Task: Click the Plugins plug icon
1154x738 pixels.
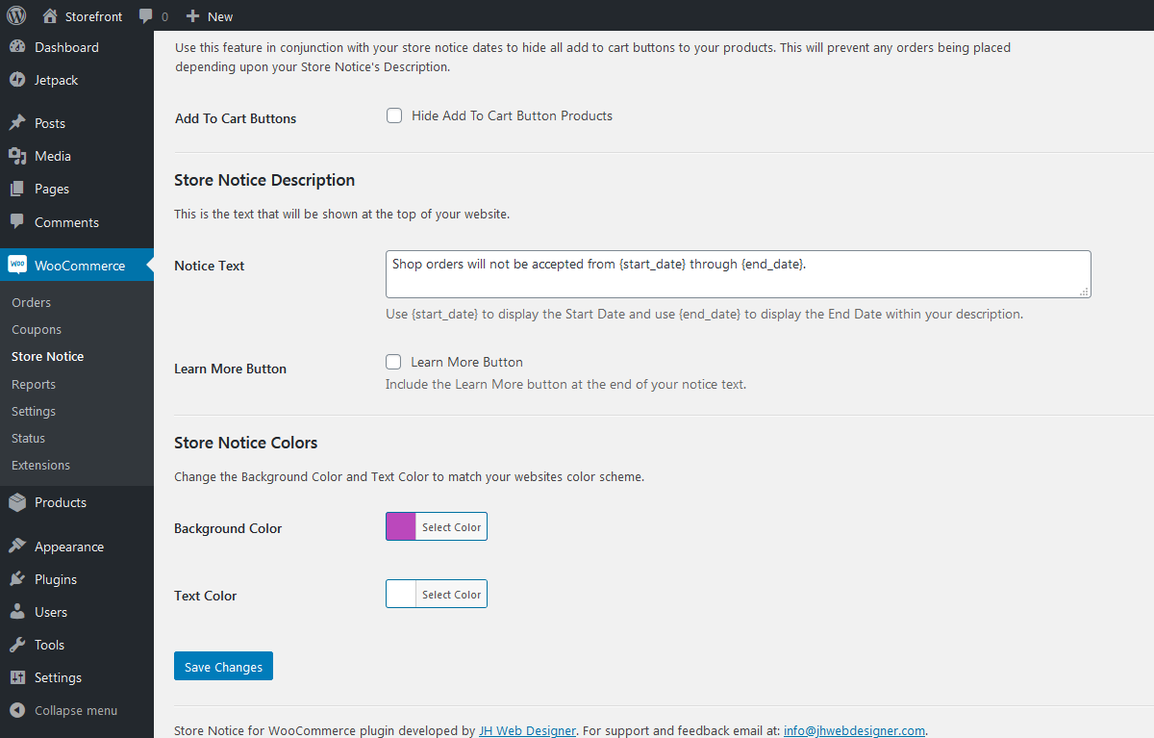Action: point(19,578)
